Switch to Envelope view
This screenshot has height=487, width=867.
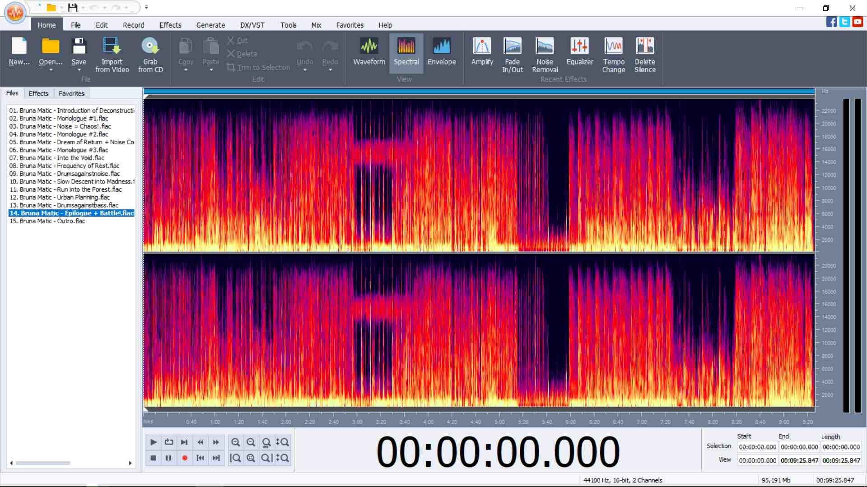pyautogui.click(x=441, y=53)
